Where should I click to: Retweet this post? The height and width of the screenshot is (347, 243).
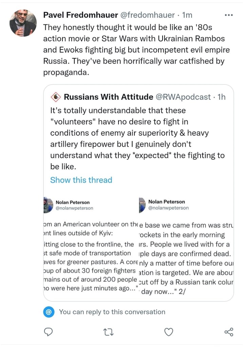[x=109, y=332]
